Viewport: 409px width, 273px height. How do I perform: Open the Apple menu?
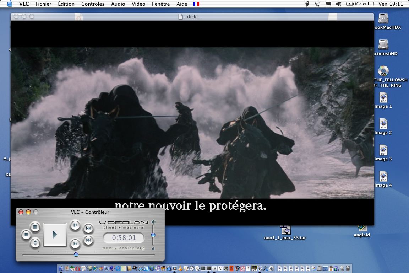10,4
